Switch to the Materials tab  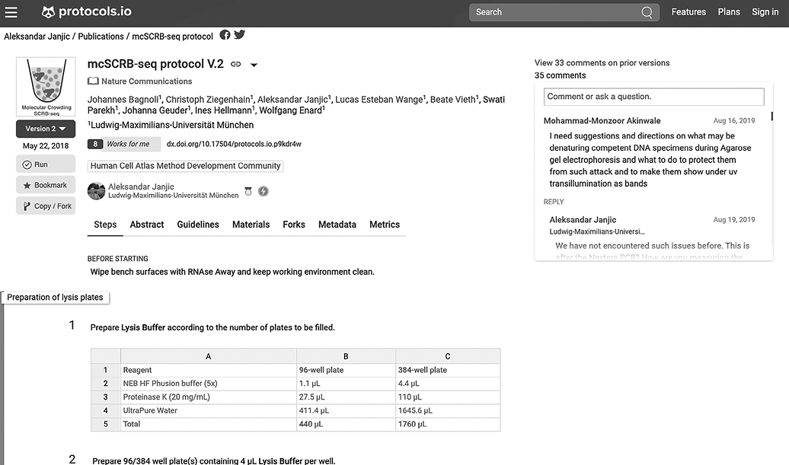coord(251,225)
